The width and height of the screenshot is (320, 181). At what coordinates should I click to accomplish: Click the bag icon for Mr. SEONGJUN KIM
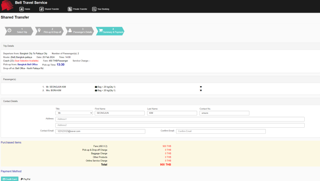96,87
